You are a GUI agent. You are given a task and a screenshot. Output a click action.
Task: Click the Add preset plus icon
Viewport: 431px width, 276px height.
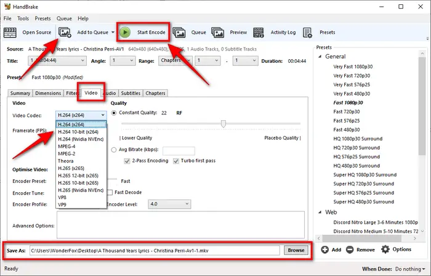[324, 250]
